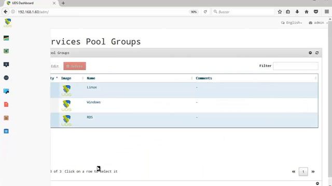Open the dark round icon in sidebar
The image size is (332, 186).
6,78
